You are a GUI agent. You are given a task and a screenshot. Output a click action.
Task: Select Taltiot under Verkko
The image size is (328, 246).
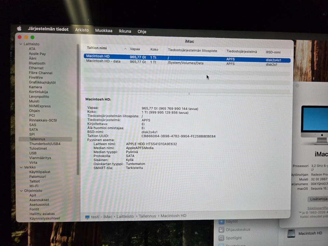[x=35, y=181]
